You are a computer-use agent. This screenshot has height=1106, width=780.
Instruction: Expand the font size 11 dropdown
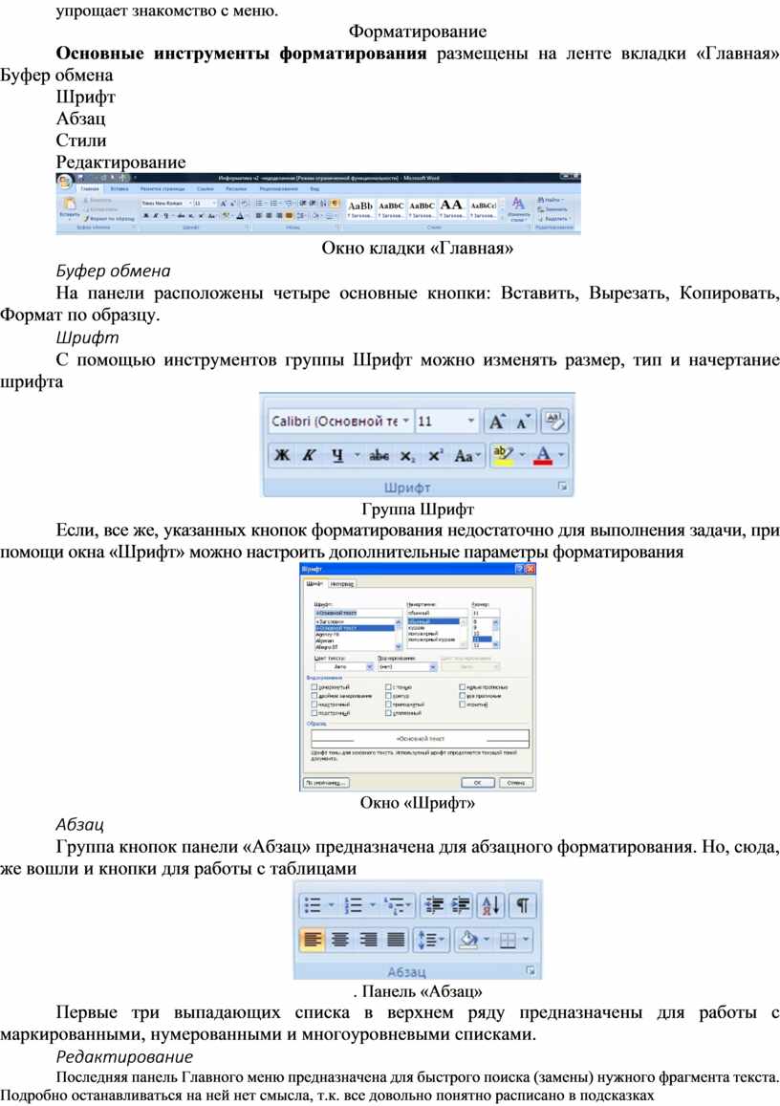click(x=471, y=421)
